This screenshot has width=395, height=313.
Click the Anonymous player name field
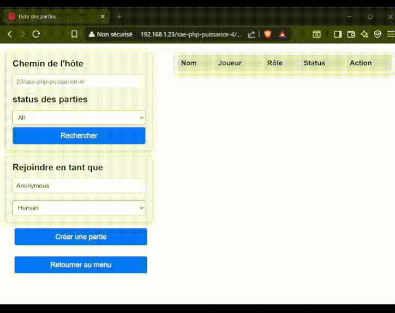[79, 186]
